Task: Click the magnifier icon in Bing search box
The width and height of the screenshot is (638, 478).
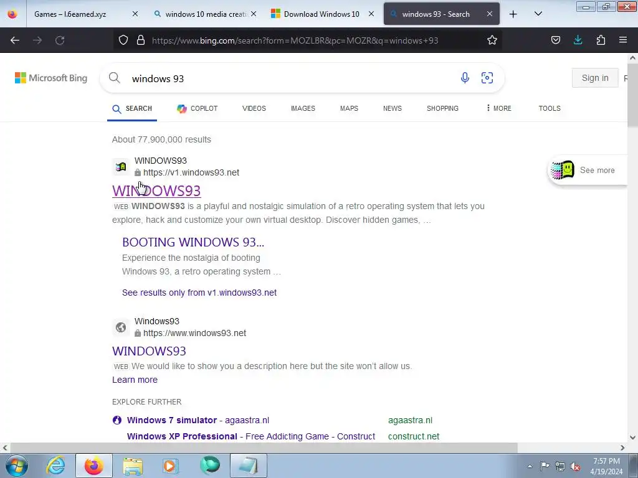Action: tap(115, 78)
